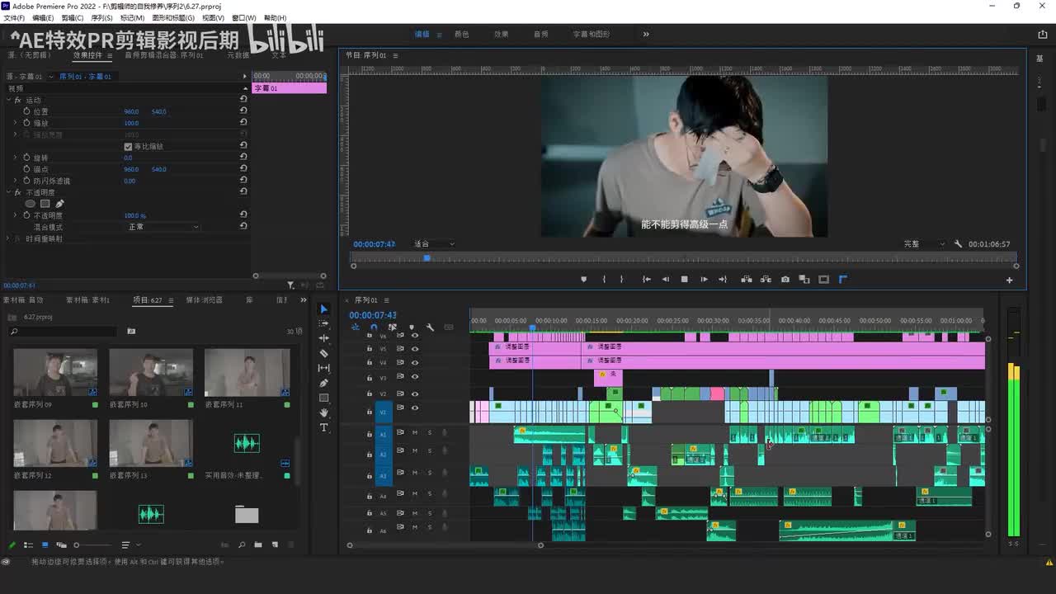The image size is (1056, 594).
Task: Step back one frame
Action: click(x=666, y=280)
